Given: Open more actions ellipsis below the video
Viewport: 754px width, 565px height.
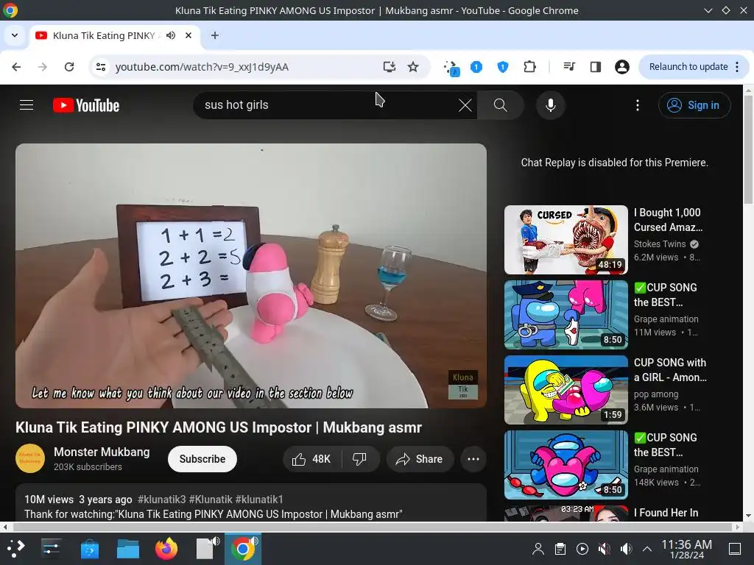Looking at the screenshot, I should coord(473,459).
